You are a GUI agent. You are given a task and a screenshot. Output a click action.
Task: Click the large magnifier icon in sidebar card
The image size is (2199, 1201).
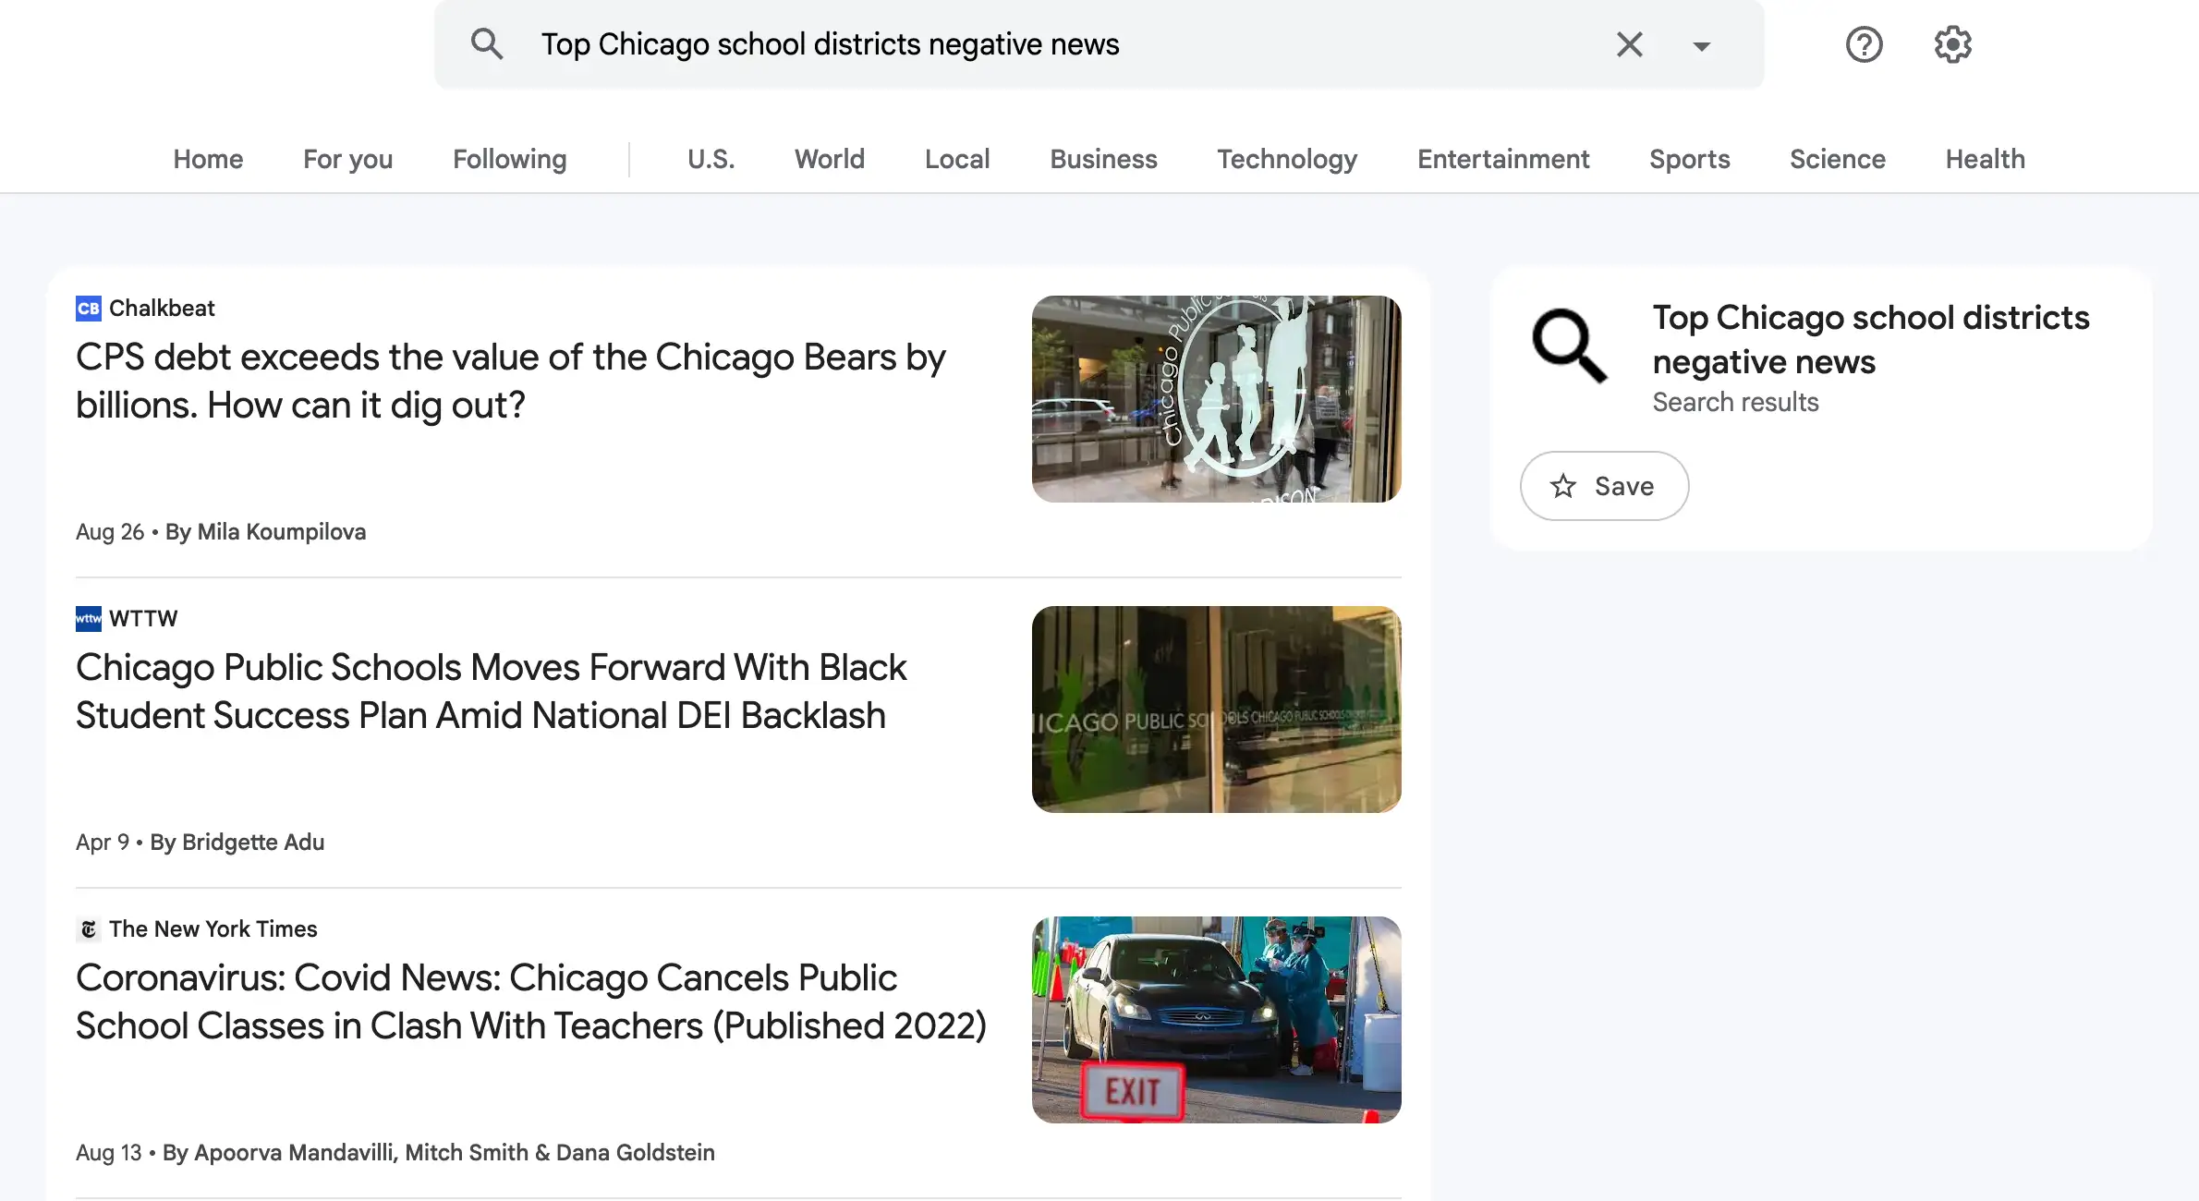(x=1569, y=346)
